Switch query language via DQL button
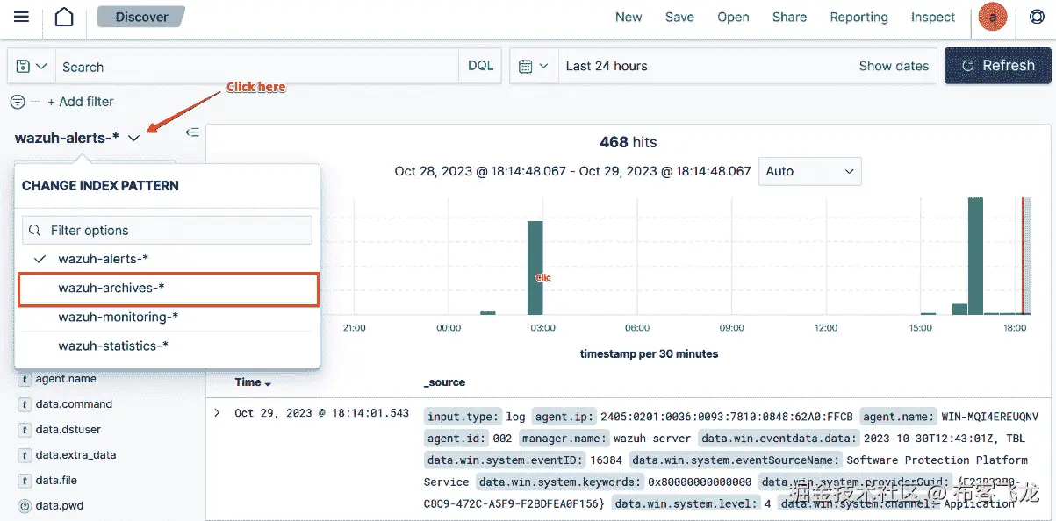 click(x=480, y=66)
